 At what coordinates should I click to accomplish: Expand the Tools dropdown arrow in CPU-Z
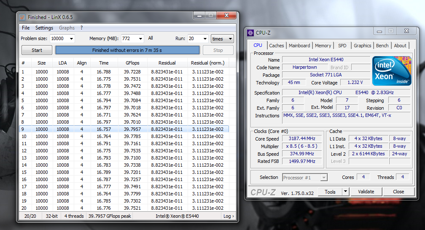345,192
